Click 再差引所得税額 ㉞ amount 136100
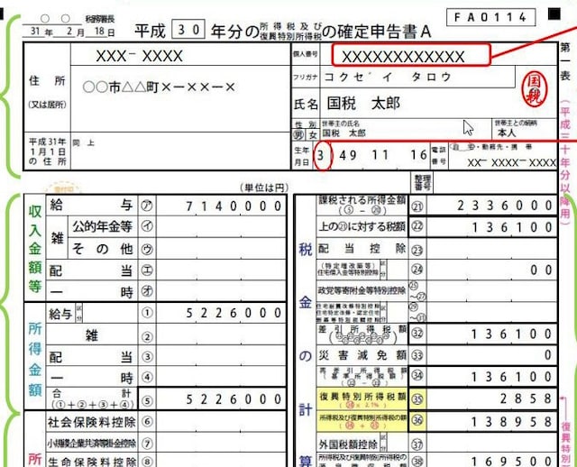Screen dimensions: 577x467 tap(512, 377)
